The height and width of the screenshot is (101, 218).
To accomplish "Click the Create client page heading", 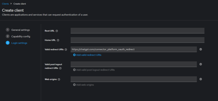I will tap(13, 10).
